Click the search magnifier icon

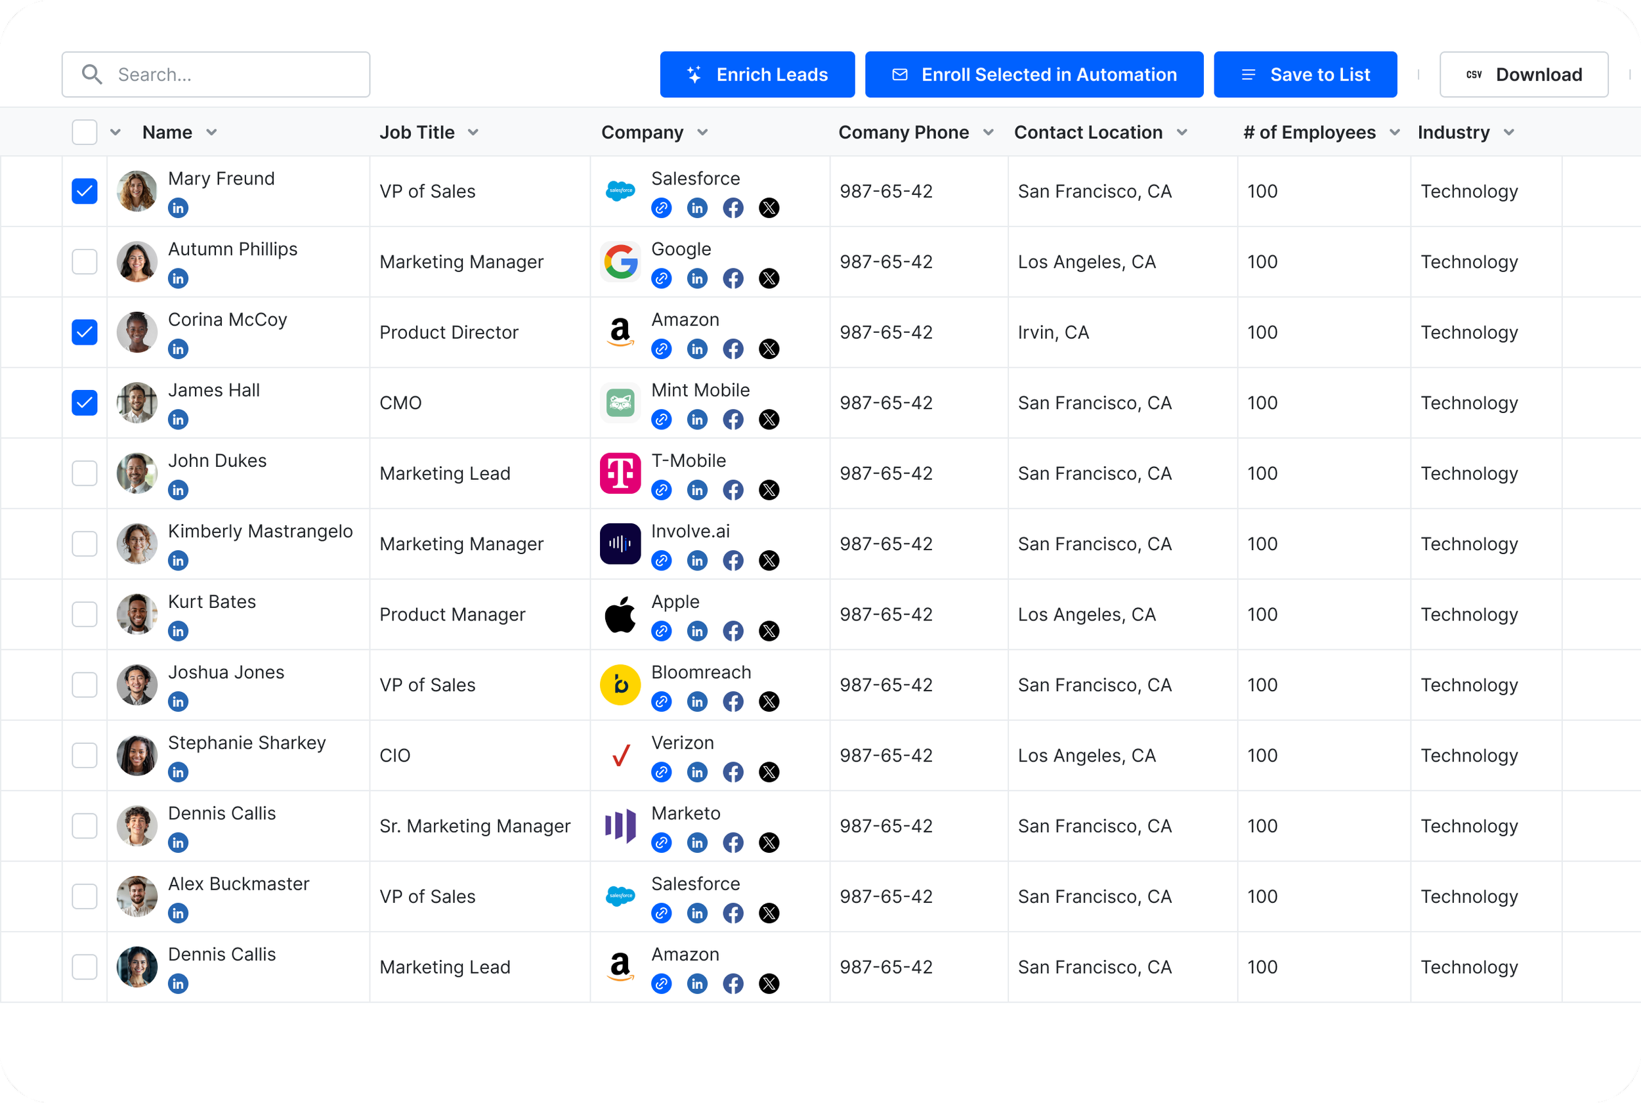[92, 75]
